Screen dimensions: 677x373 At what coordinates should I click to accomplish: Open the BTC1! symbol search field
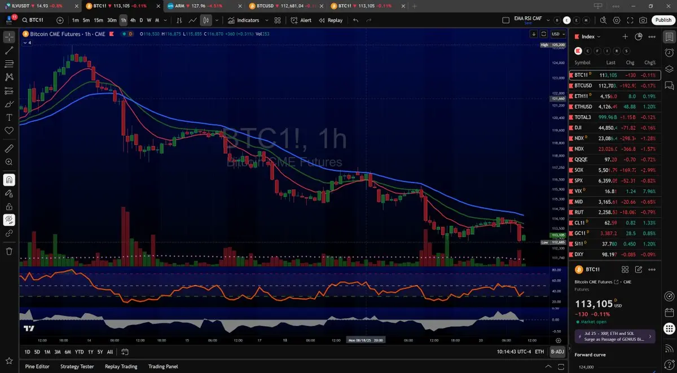[37, 20]
